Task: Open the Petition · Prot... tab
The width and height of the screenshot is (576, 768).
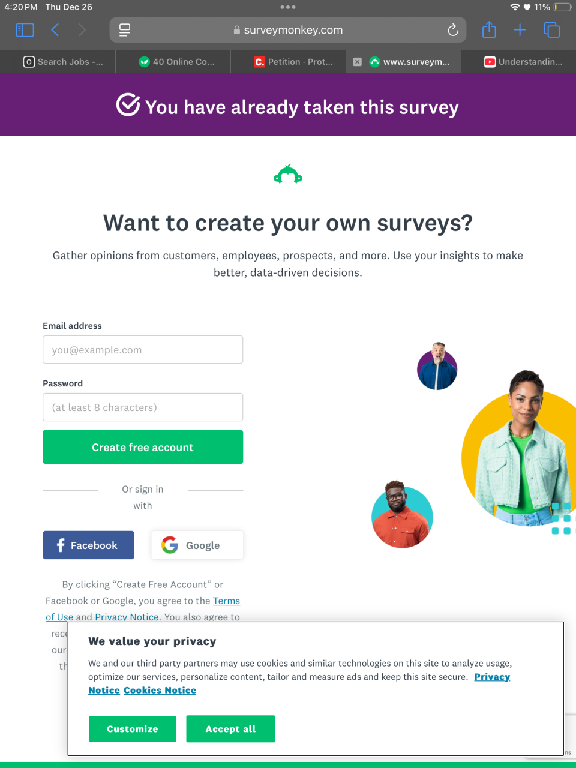Action: pos(294,62)
